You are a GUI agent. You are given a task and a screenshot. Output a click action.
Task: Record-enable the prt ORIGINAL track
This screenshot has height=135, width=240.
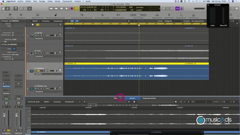tap(41, 71)
